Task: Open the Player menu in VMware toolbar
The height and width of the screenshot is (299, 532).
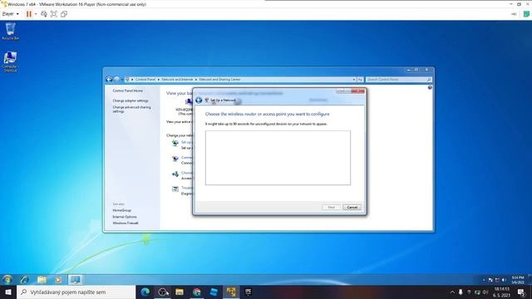Action: (10, 14)
